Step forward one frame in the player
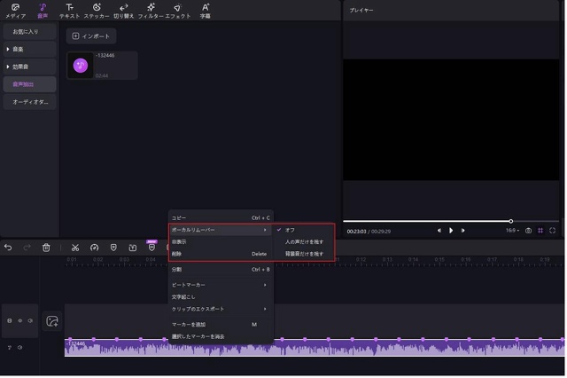 click(463, 231)
